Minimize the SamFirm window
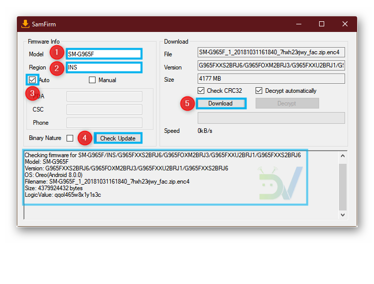This screenshot has width=374, height=284. point(299,24)
